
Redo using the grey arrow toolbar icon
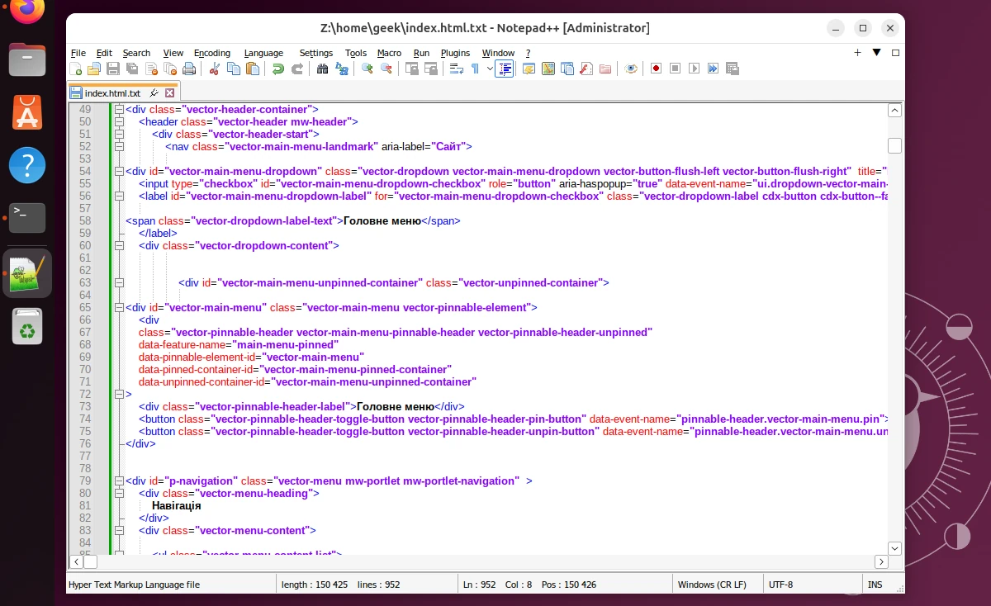(297, 69)
